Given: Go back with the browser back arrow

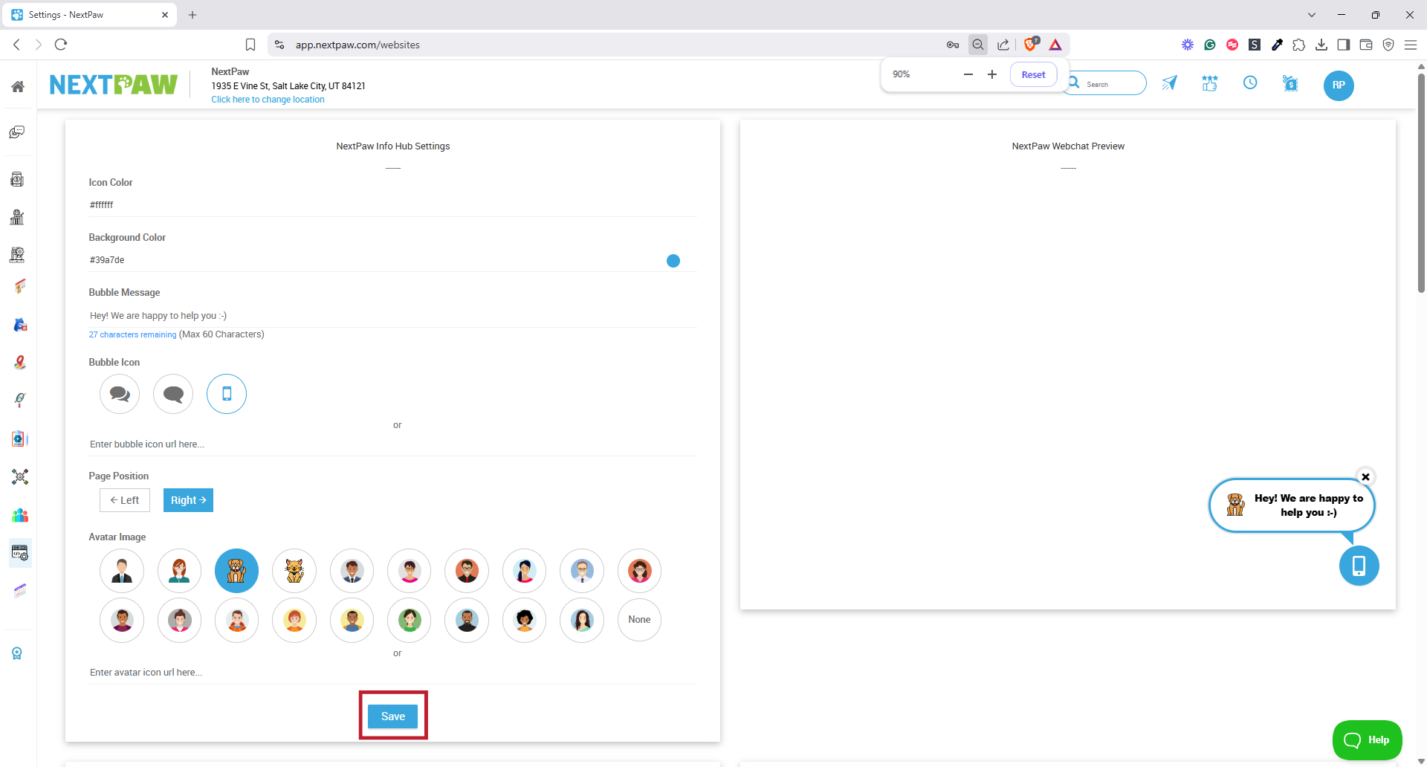Looking at the screenshot, I should tap(16, 45).
